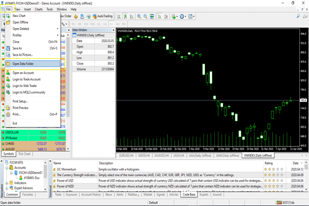This screenshot has height=206, width=309.
Task: Open the Account History terminal tab
Action: point(91,195)
